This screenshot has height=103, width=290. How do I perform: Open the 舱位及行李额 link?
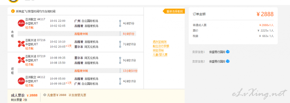tap(161, 46)
